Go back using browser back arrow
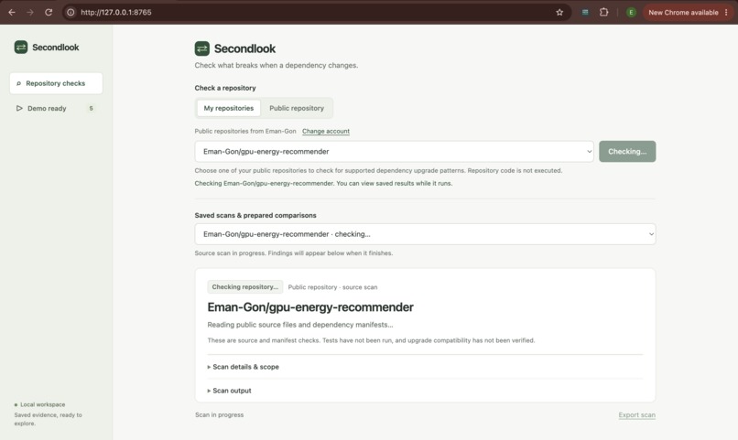The image size is (738, 440). pos(12,12)
